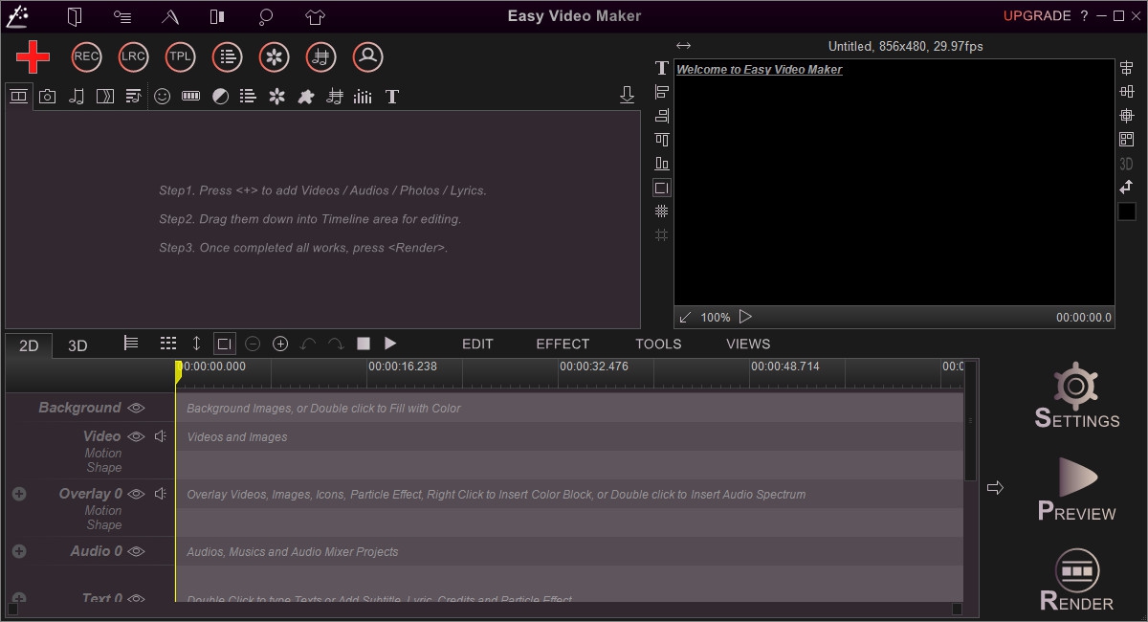Zoom in timeline with plus circle
Image resolution: width=1148 pixels, height=622 pixels.
tap(280, 344)
